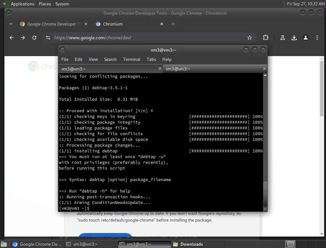The image size is (326, 248).
Task: Click terminal scrollbar down arrow
Action: [265, 209]
